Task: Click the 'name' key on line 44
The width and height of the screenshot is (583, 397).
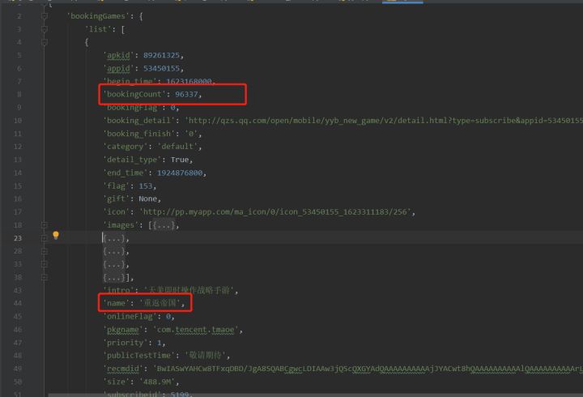Action: click(x=116, y=303)
